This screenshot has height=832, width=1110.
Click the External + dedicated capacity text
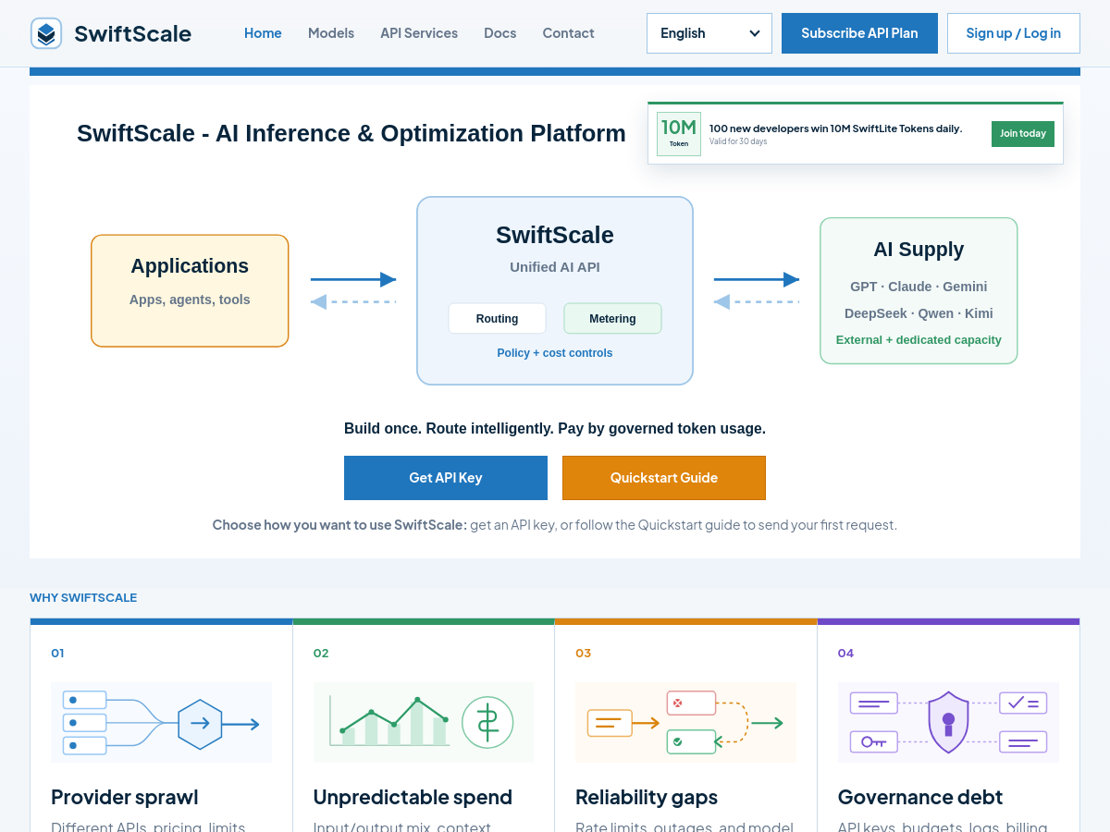(919, 340)
